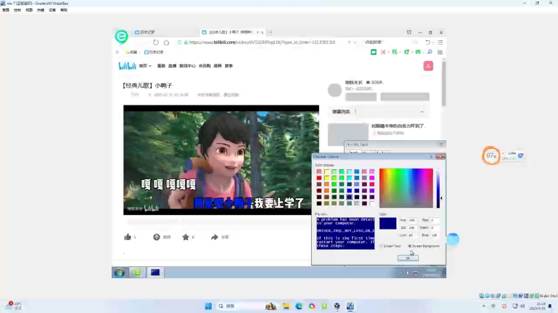Expand the bookmarks bar arrow at left
The image size is (558, 313).
pos(118,52)
